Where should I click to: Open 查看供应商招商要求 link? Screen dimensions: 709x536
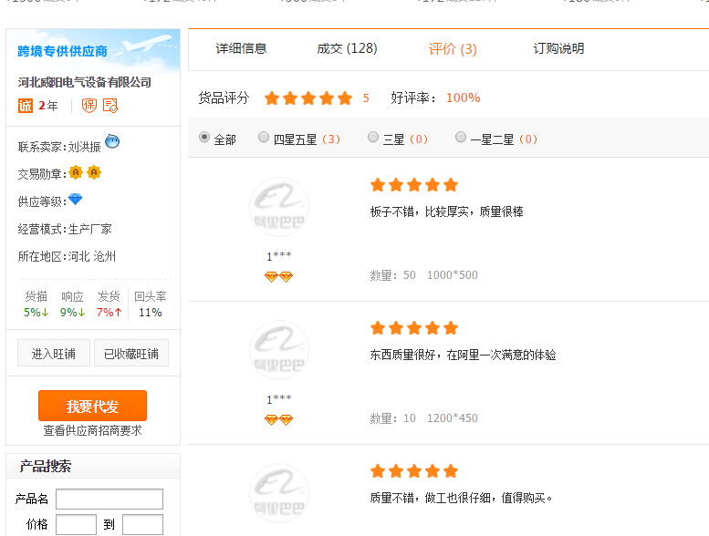tap(93, 431)
